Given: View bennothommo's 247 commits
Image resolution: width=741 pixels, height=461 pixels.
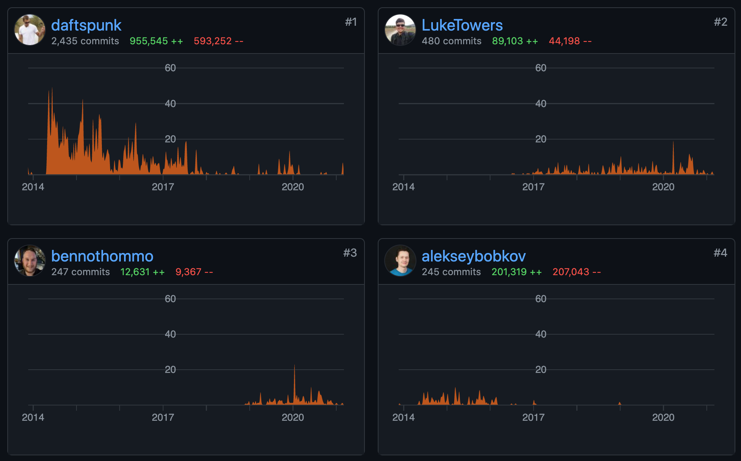Looking at the screenshot, I should [x=81, y=272].
